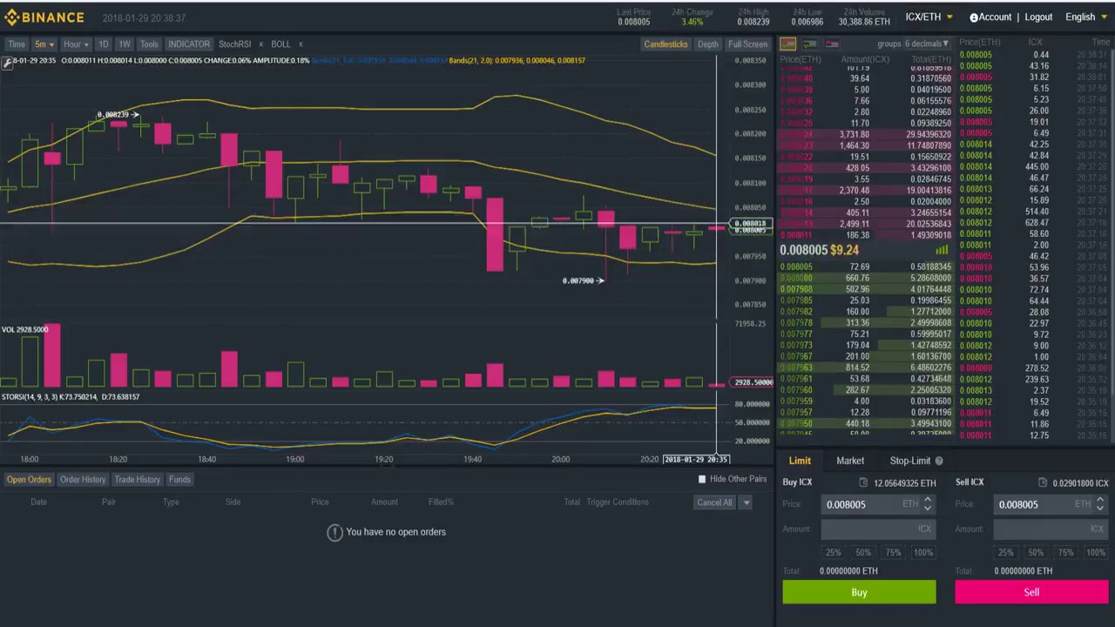Set buy amount to 75%
1115x627 pixels.
pos(893,552)
